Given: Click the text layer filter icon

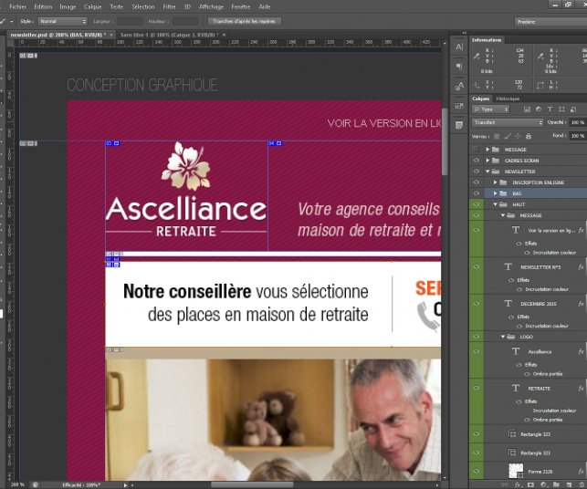Looking at the screenshot, I should [x=550, y=109].
